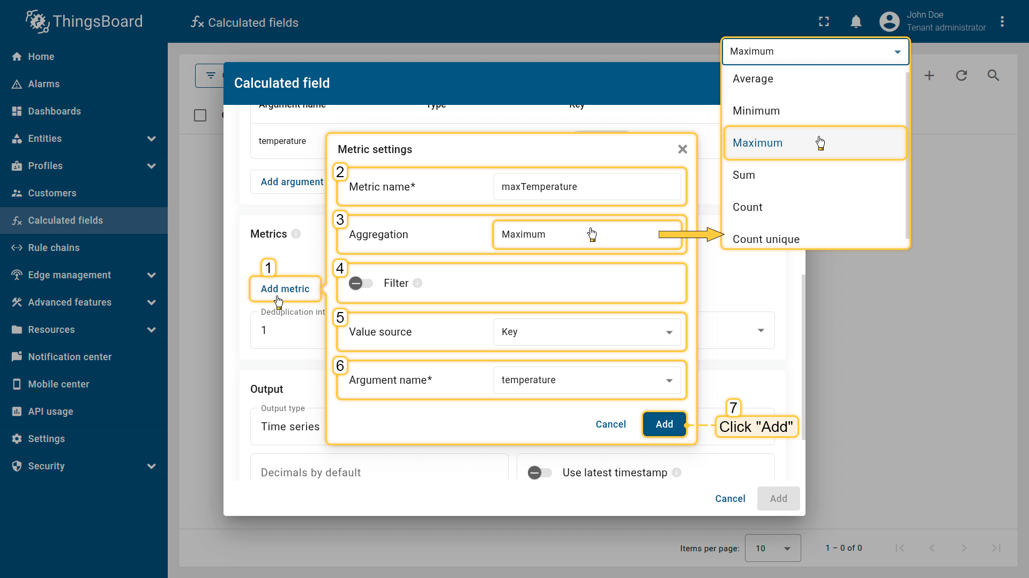Click the info icon next to Metrics
Image resolution: width=1029 pixels, height=578 pixels.
pos(296,234)
